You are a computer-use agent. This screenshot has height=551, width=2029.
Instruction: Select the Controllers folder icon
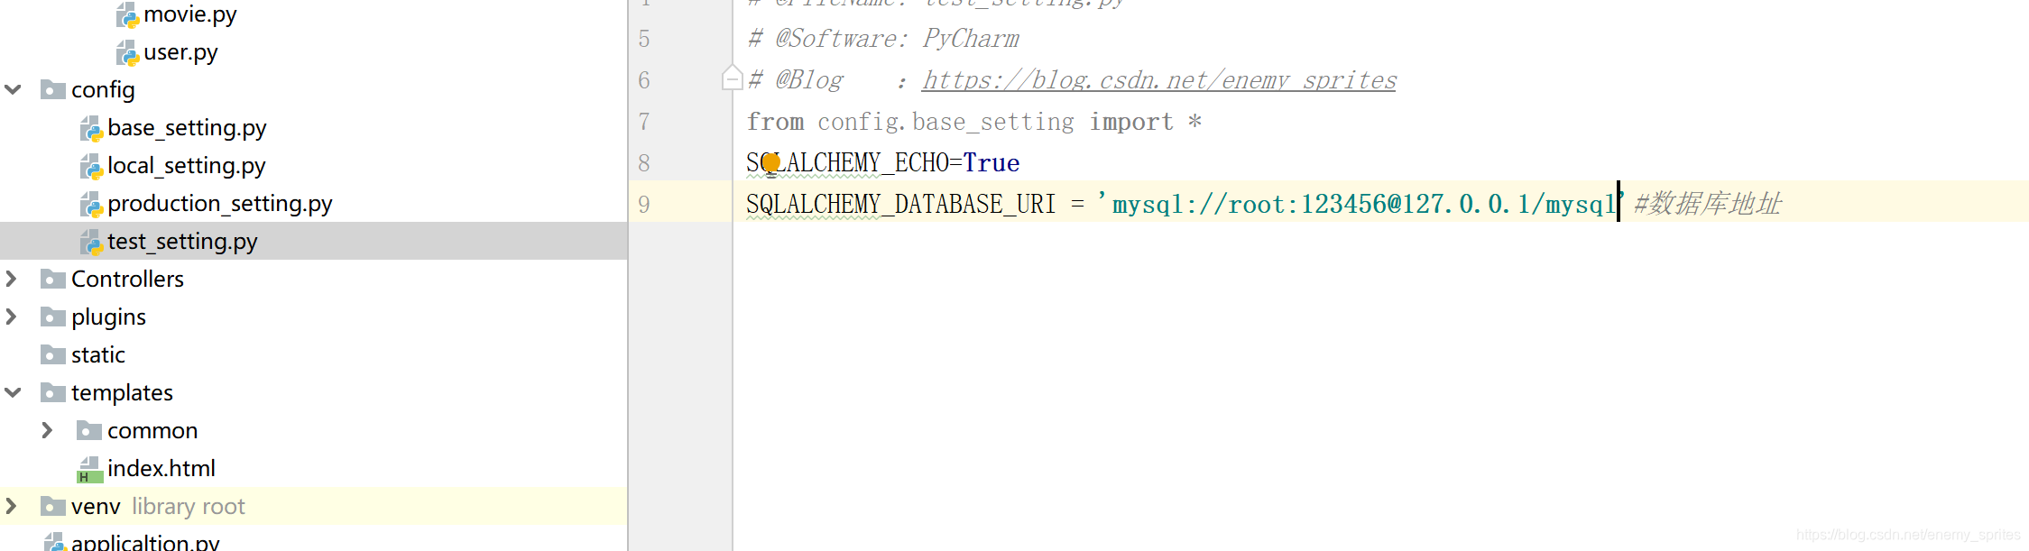click(53, 280)
